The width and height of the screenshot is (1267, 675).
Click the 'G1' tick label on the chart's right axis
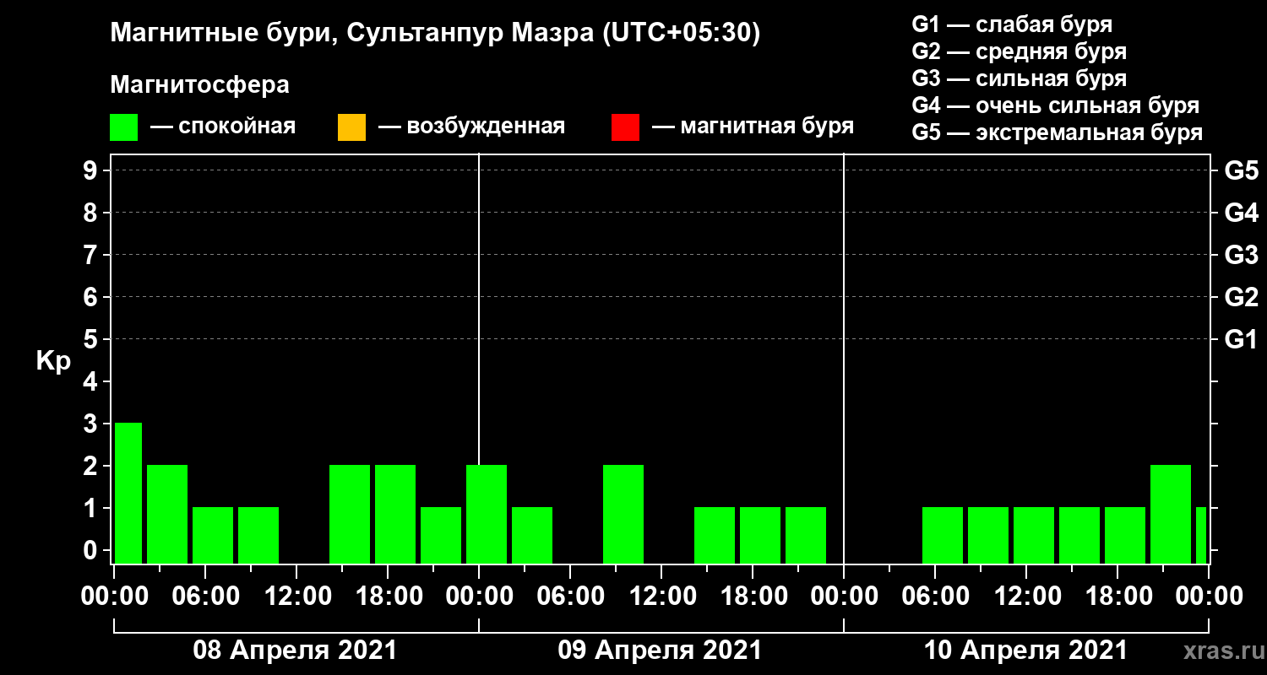1241,339
